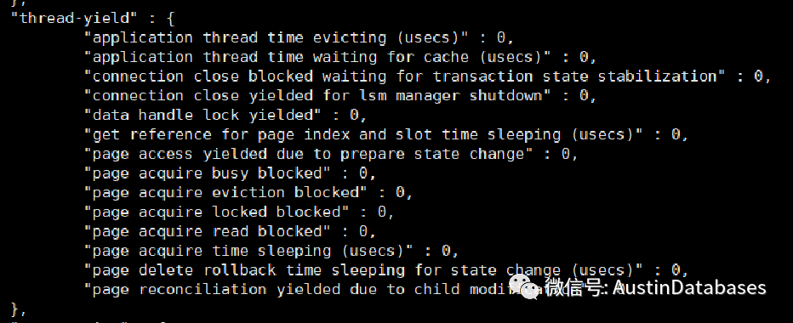Select "application thread time evicting (usecs)" line
793x323 pixels.
(299, 38)
